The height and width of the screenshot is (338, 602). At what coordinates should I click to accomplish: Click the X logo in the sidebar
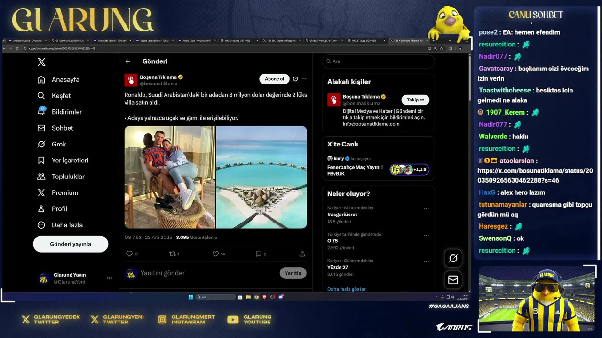(x=41, y=62)
